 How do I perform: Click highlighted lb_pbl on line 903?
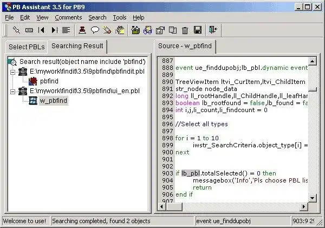point(191,173)
